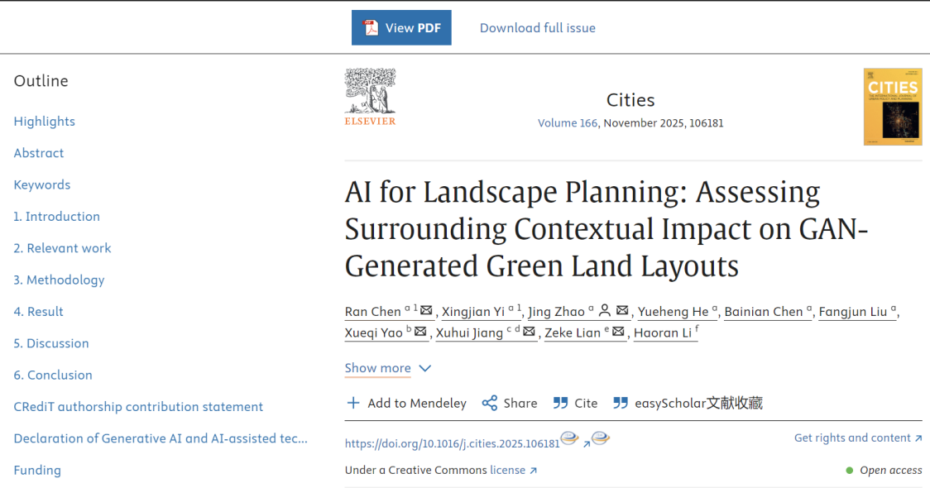Expand the author list with Show more
Image resolution: width=930 pixels, height=488 pixels.
(377, 368)
